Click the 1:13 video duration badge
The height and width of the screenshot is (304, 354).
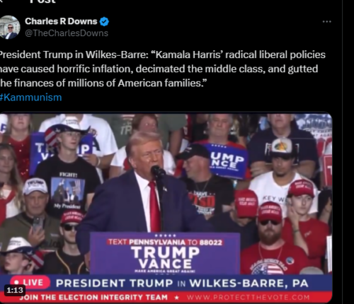(x=15, y=290)
